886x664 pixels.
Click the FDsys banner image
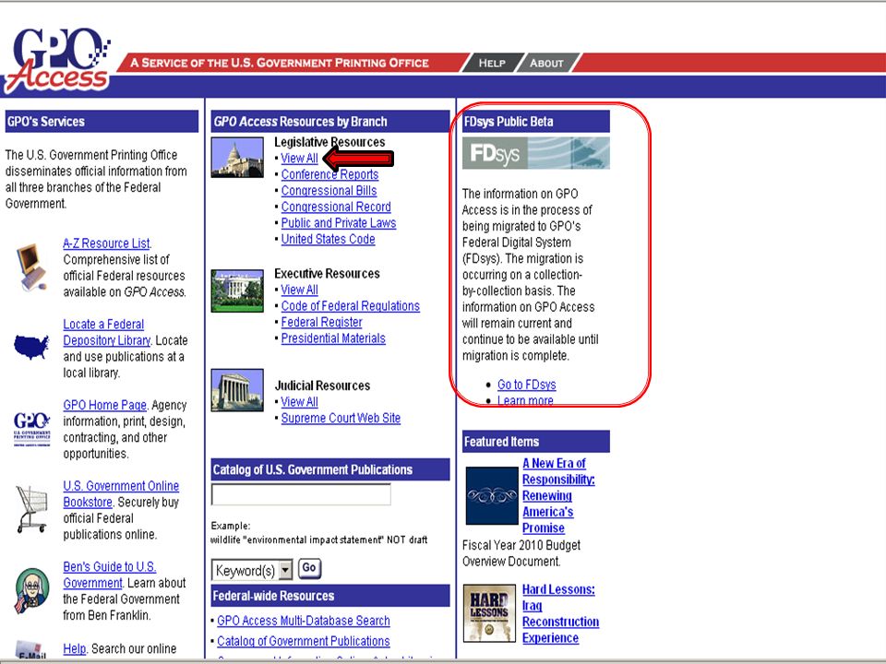pyautogui.click(x=535, y=153)
